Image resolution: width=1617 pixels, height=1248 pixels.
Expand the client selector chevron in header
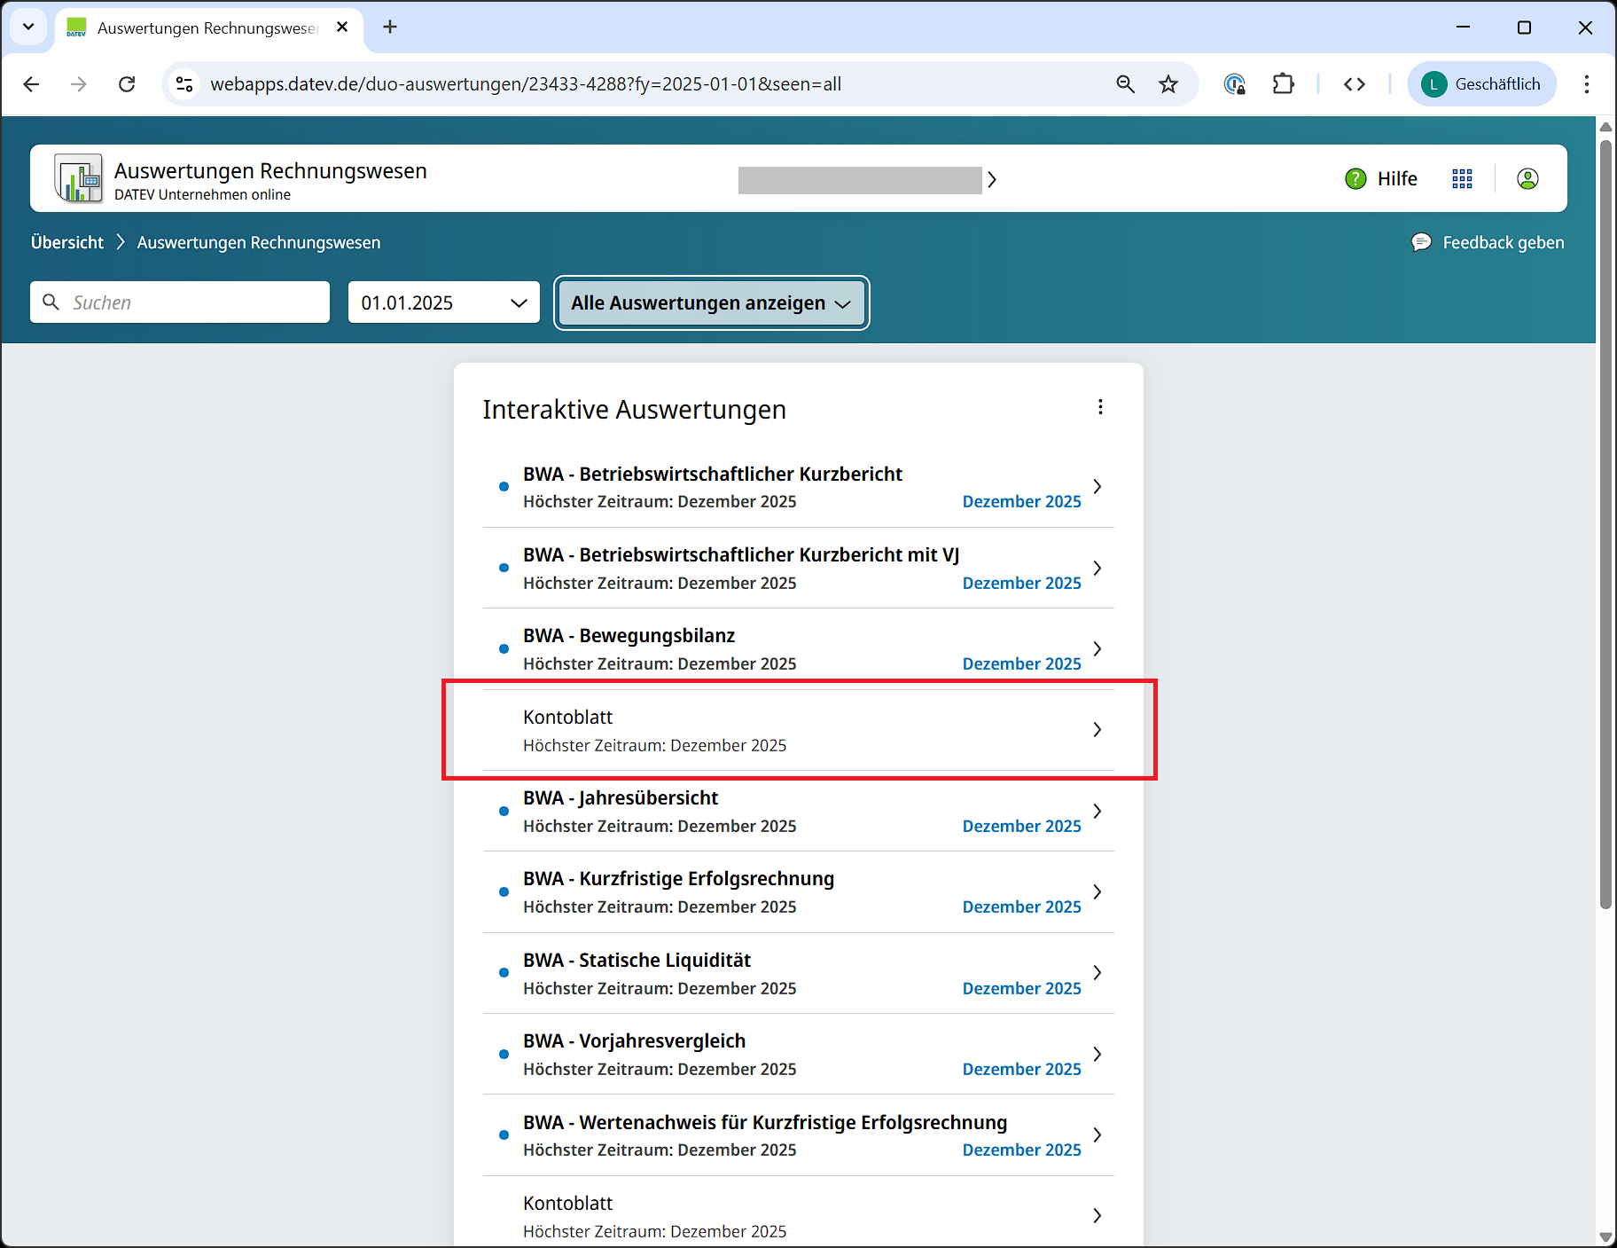click(x=992, y=179)
